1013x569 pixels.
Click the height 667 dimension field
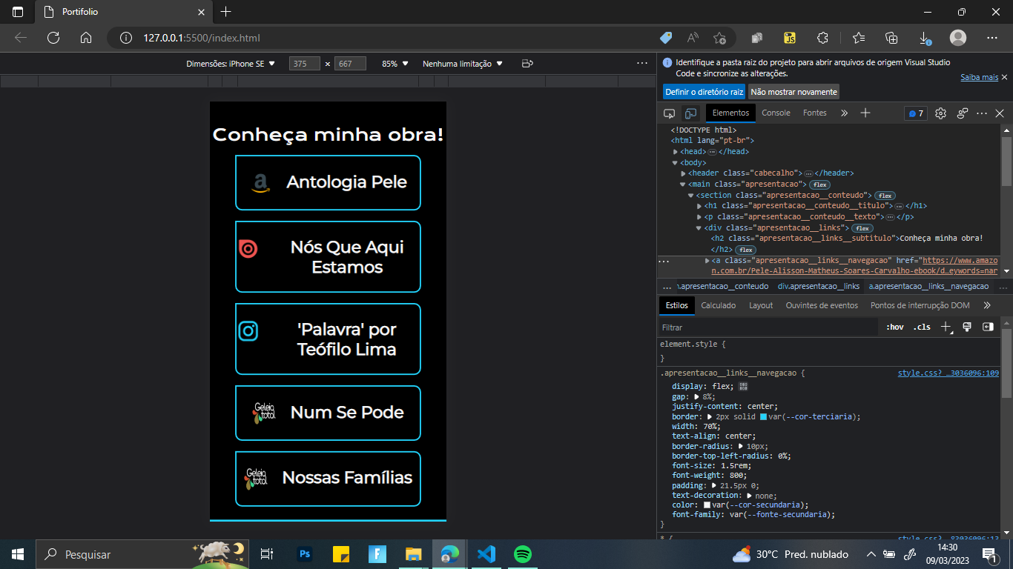tap(350, 64)
